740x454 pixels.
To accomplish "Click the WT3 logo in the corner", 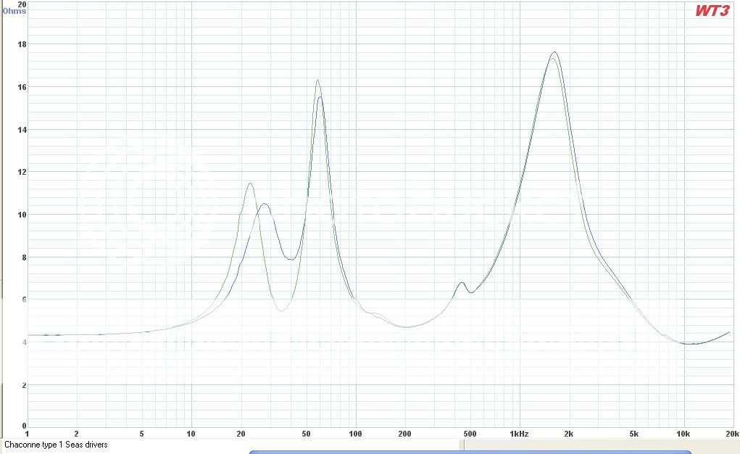I will pyautogui.click(x=711, y=11).
